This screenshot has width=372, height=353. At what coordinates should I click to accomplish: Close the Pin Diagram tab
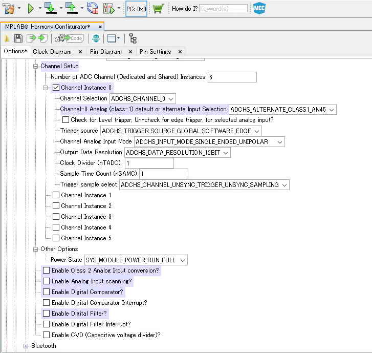click(130, 52)
